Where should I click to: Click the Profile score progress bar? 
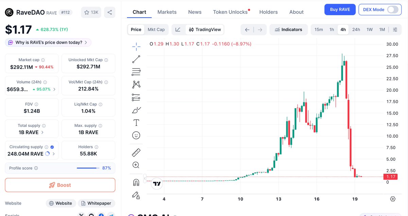88,168
